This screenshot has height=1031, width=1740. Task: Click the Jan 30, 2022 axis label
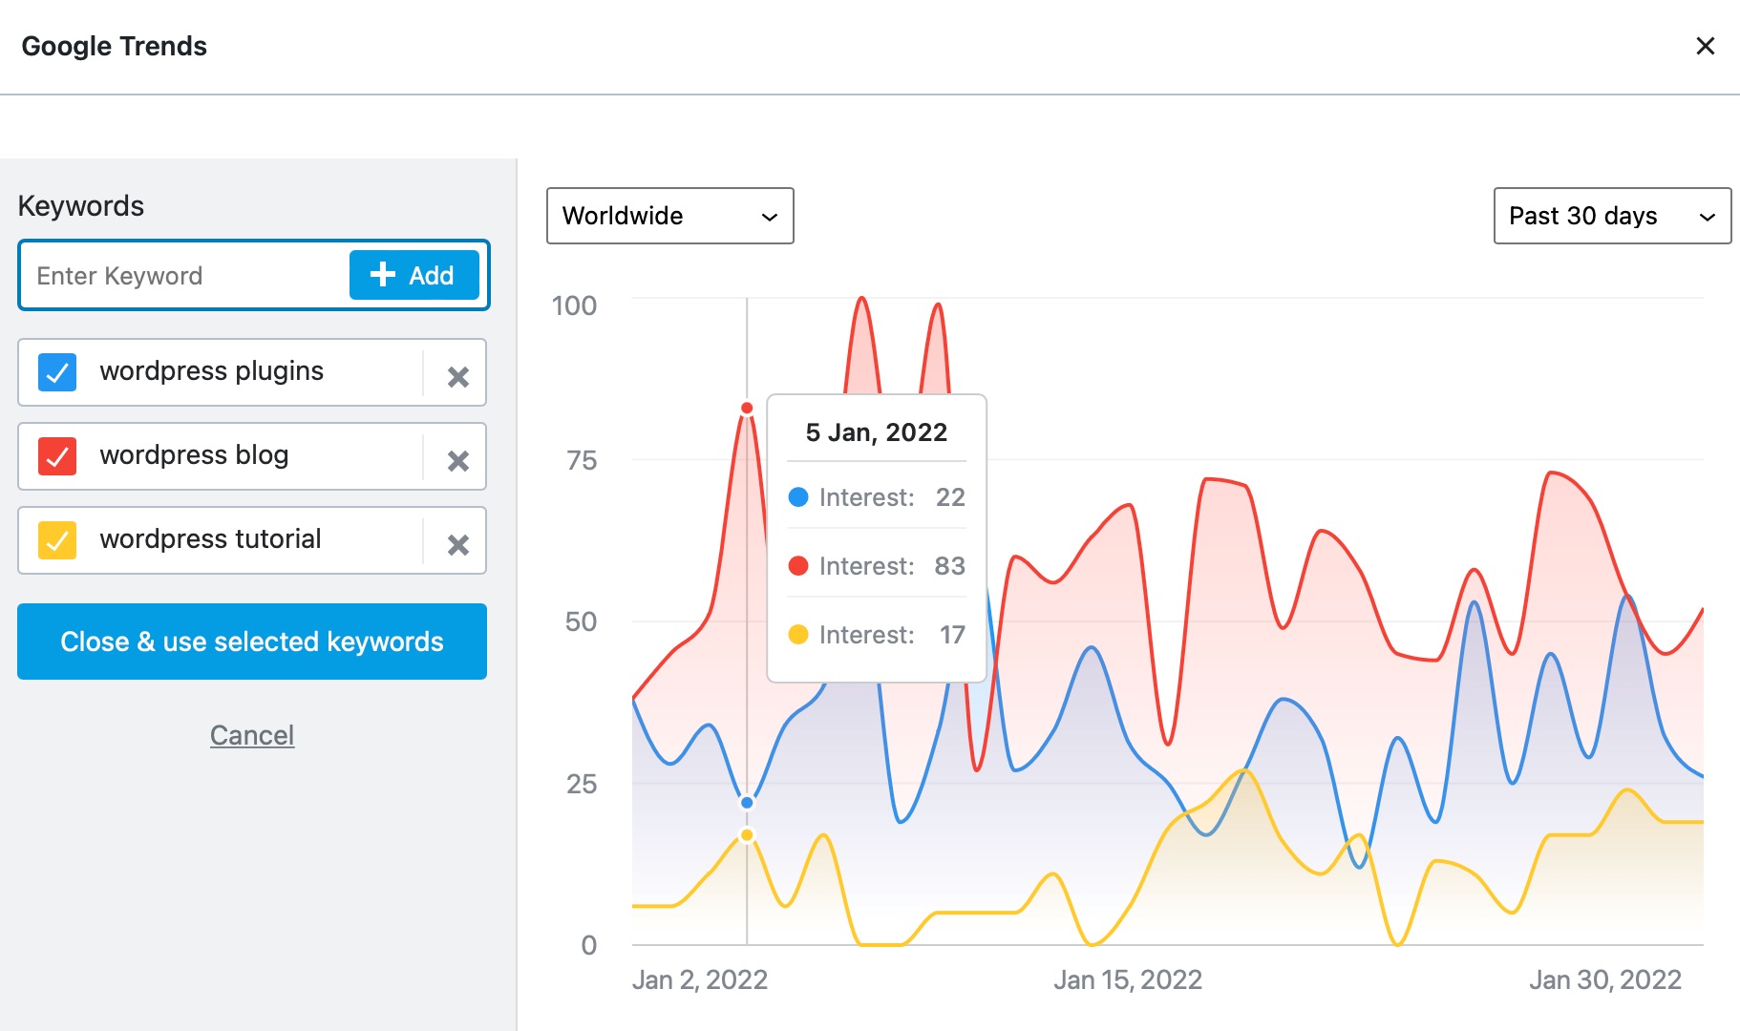[1605, 979]
